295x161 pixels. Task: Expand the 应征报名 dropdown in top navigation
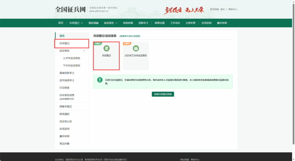(111, 23)
